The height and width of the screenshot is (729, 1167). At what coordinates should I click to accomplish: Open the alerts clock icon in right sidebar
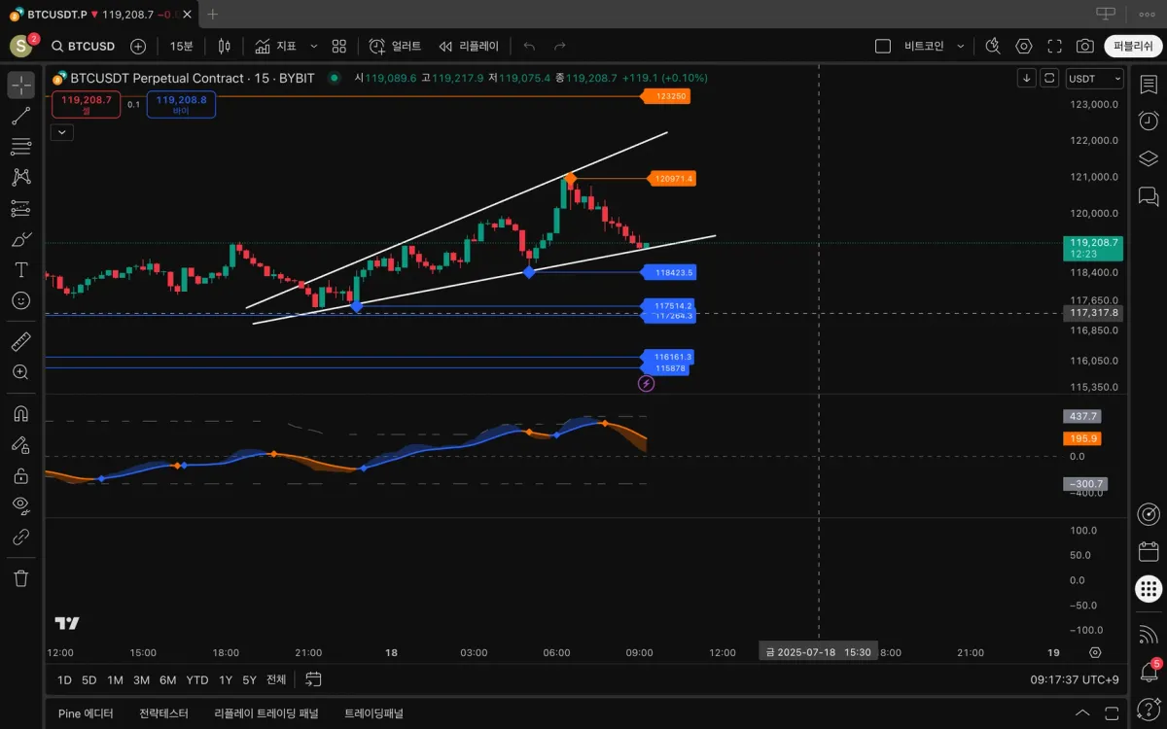pyautogui.click(x=1149, y=121)
